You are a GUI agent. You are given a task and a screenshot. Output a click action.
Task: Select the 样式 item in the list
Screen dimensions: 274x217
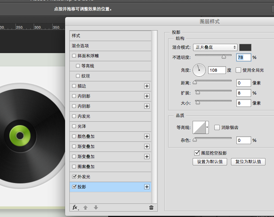[110, 36]
